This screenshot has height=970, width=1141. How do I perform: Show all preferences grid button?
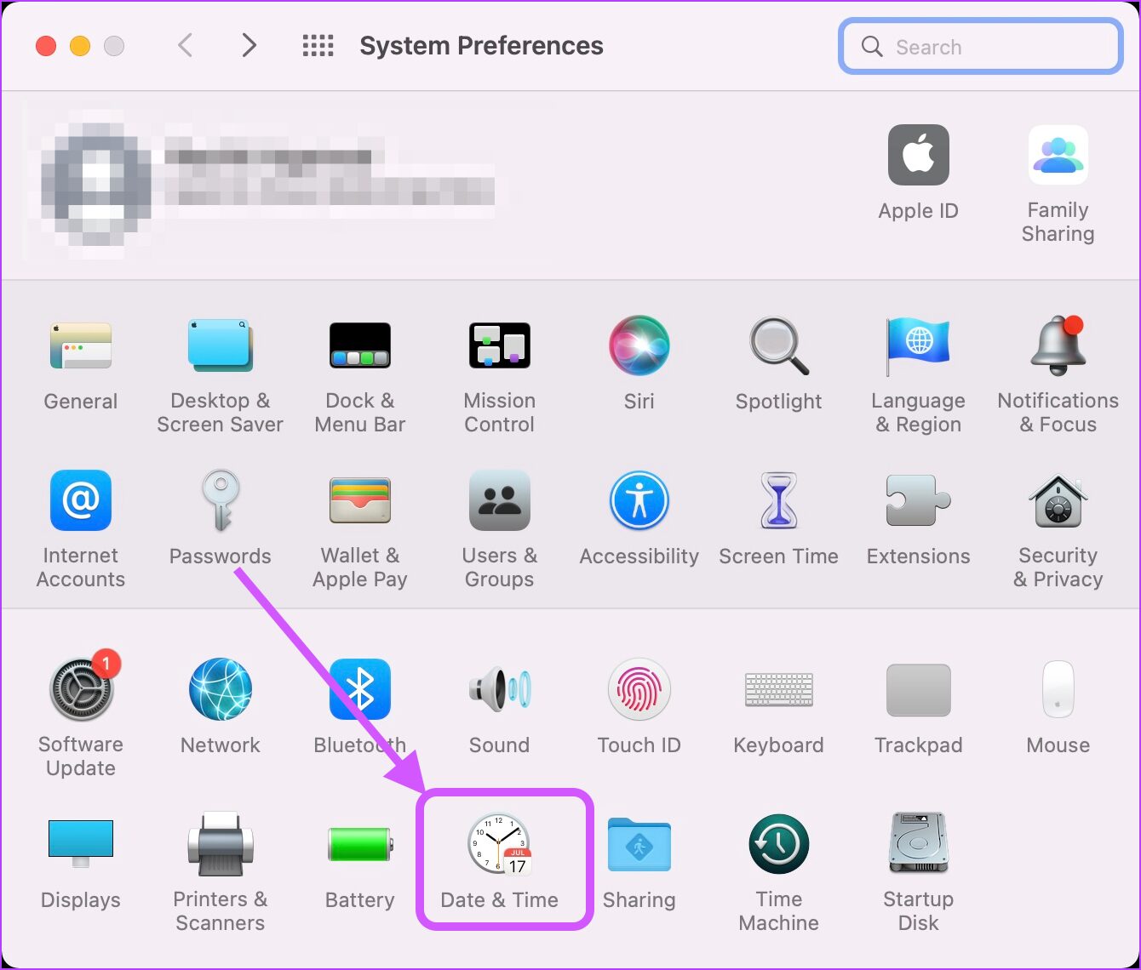(318, 46)
